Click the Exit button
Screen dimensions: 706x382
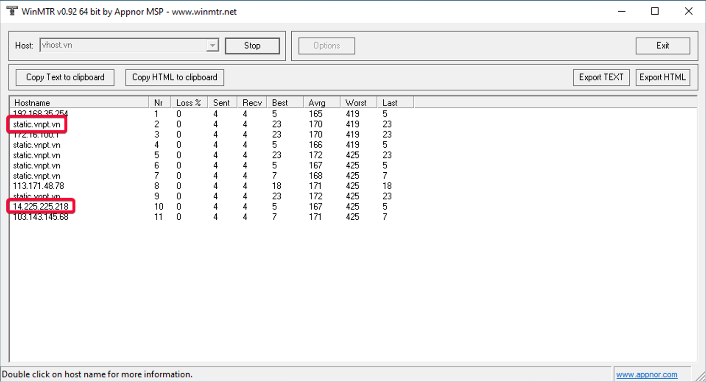(662, 46)
